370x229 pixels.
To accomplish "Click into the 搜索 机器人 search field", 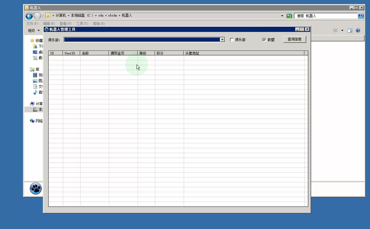I will [325, 16].
